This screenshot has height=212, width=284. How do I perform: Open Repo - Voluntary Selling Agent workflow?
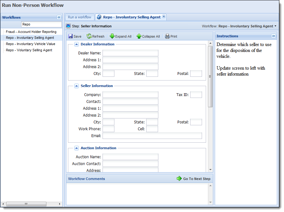[29, 50]
